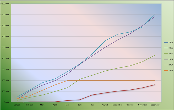Click the 1'800.00 € axis value
174x110 pixels.
pos(5,4)
